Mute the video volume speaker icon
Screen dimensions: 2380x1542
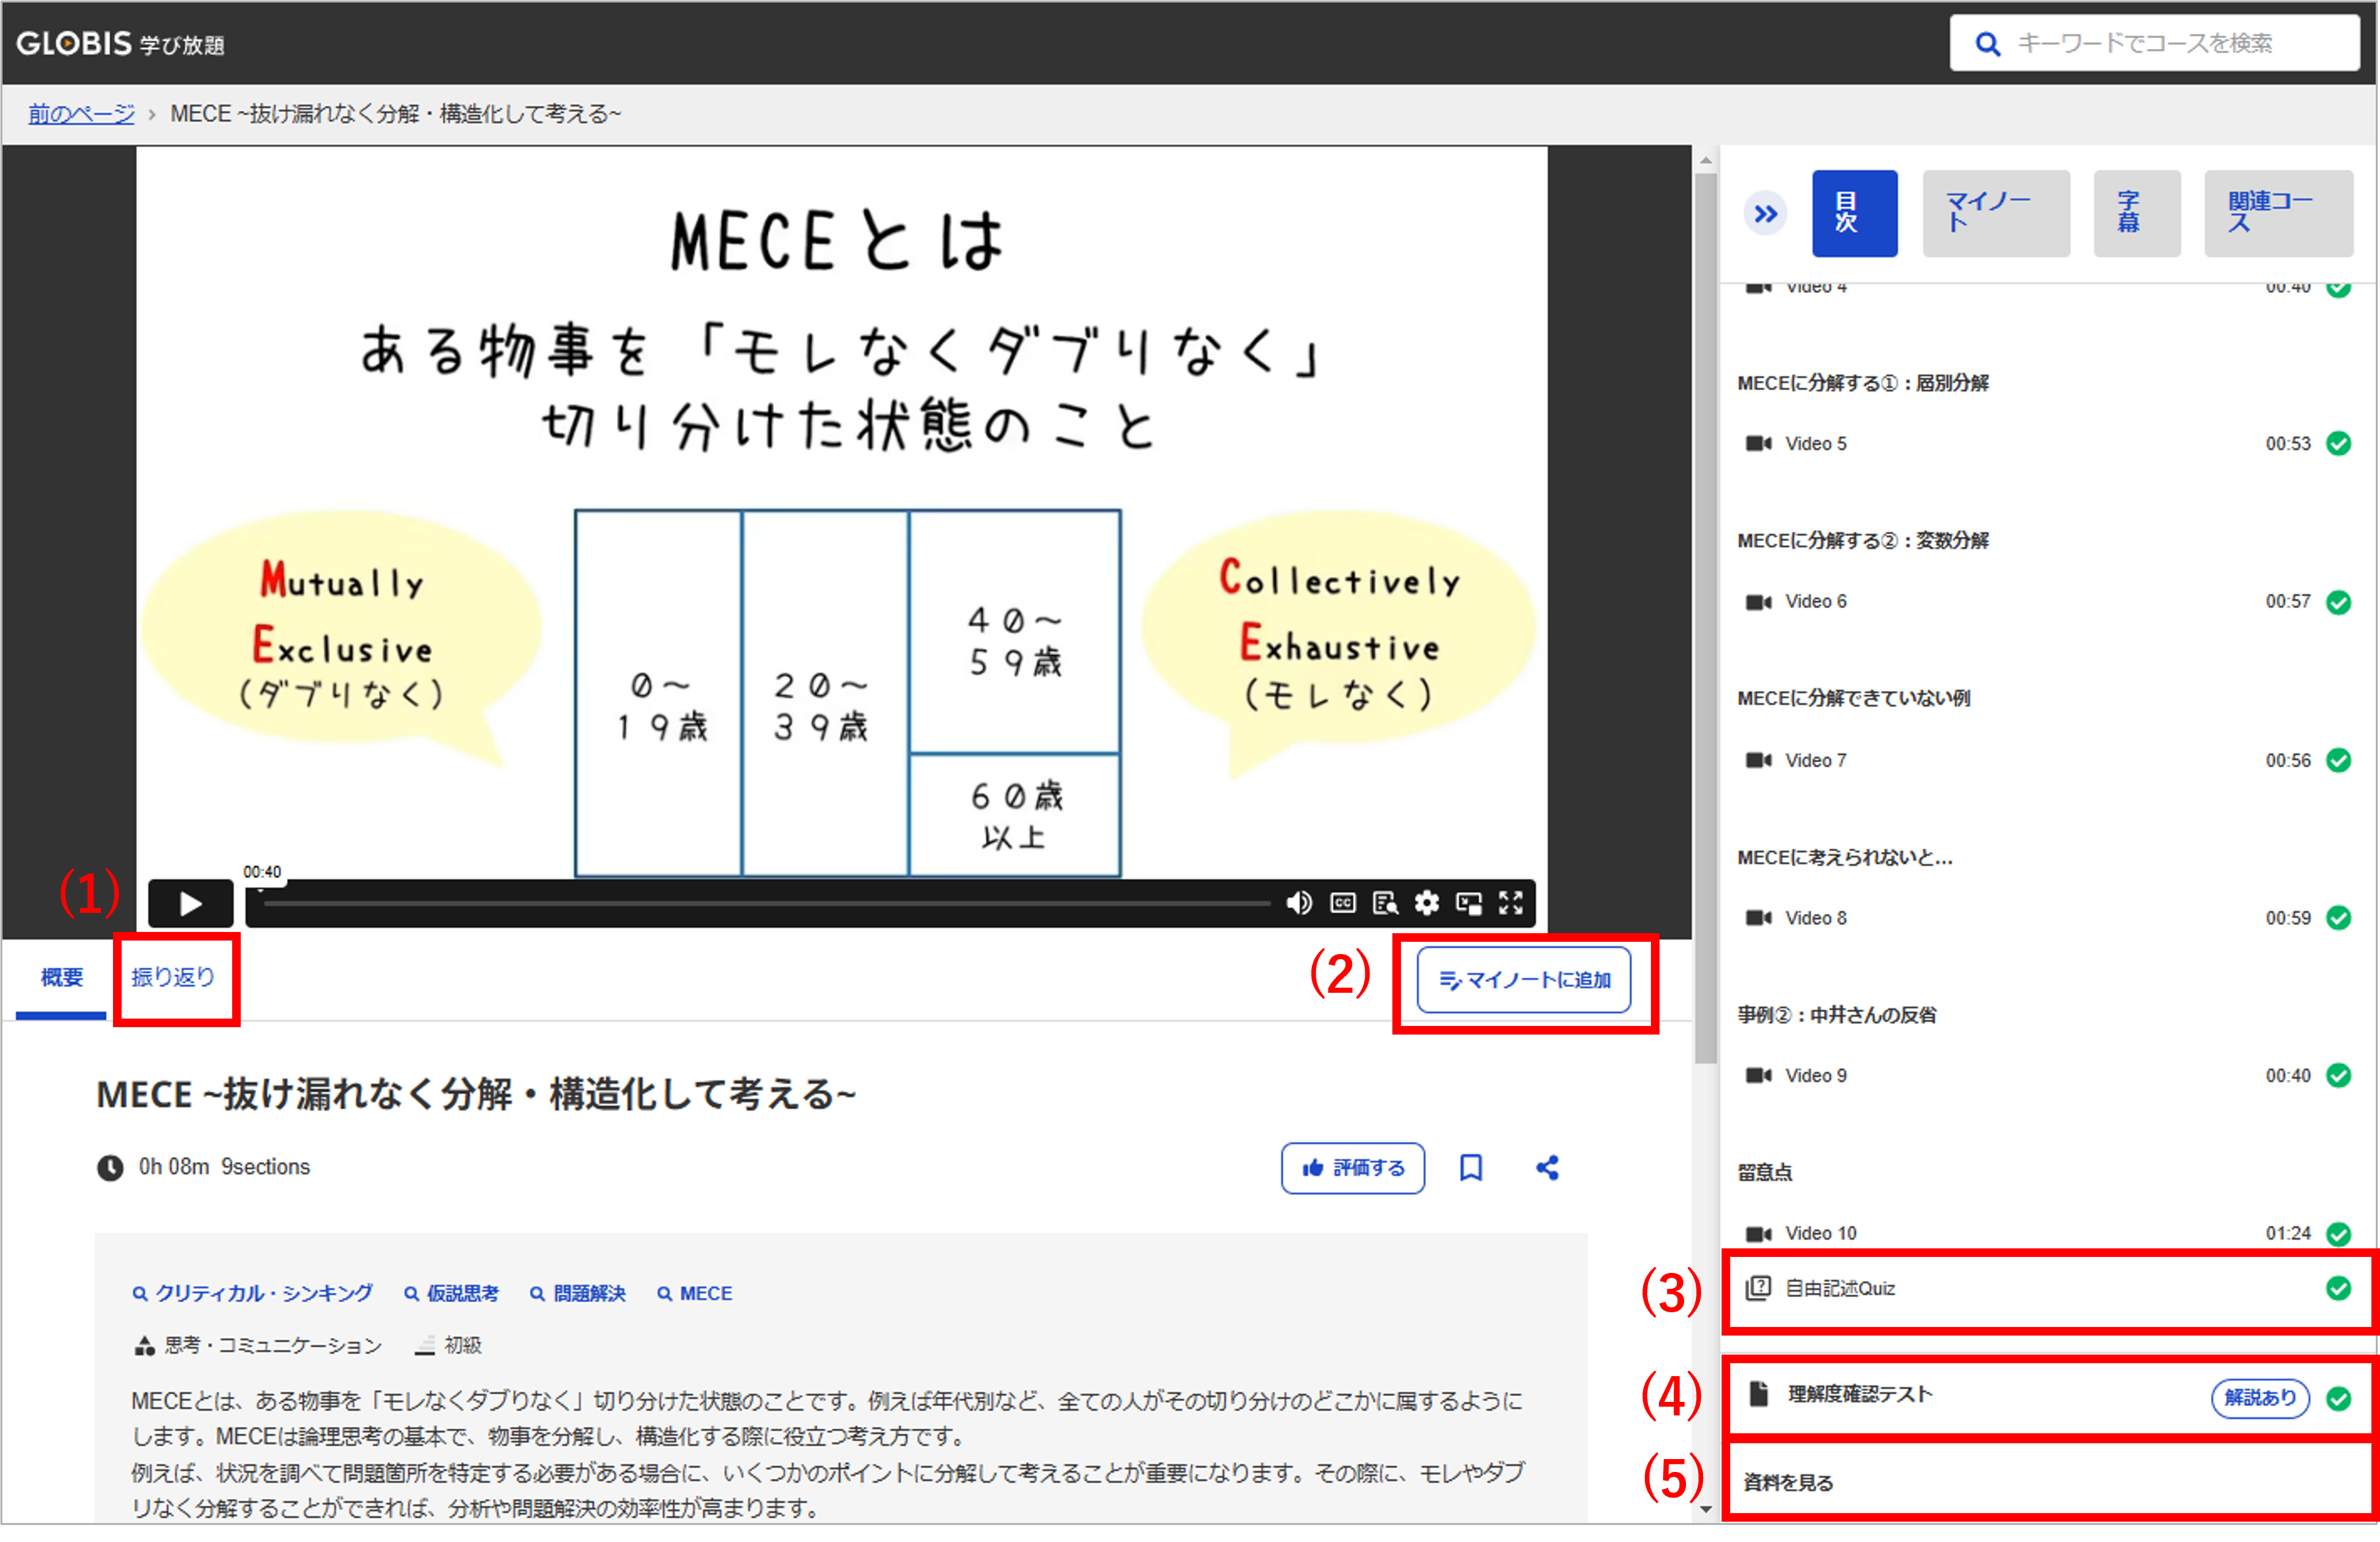pyautogui.click(x=1299, y=903)
